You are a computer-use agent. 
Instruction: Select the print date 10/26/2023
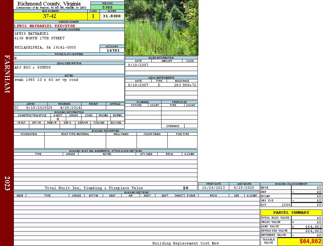click(x=213, y=188)
